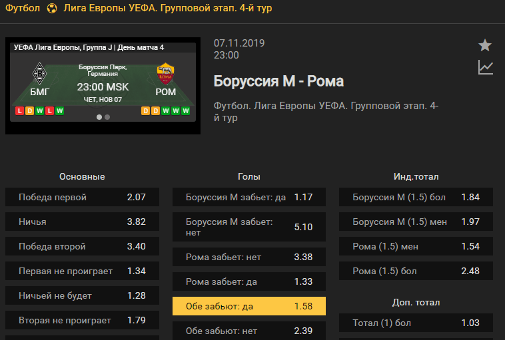Click Roma's last green W form badge
The width and height of the screenshot is (505, 340).
click(185, 111)
